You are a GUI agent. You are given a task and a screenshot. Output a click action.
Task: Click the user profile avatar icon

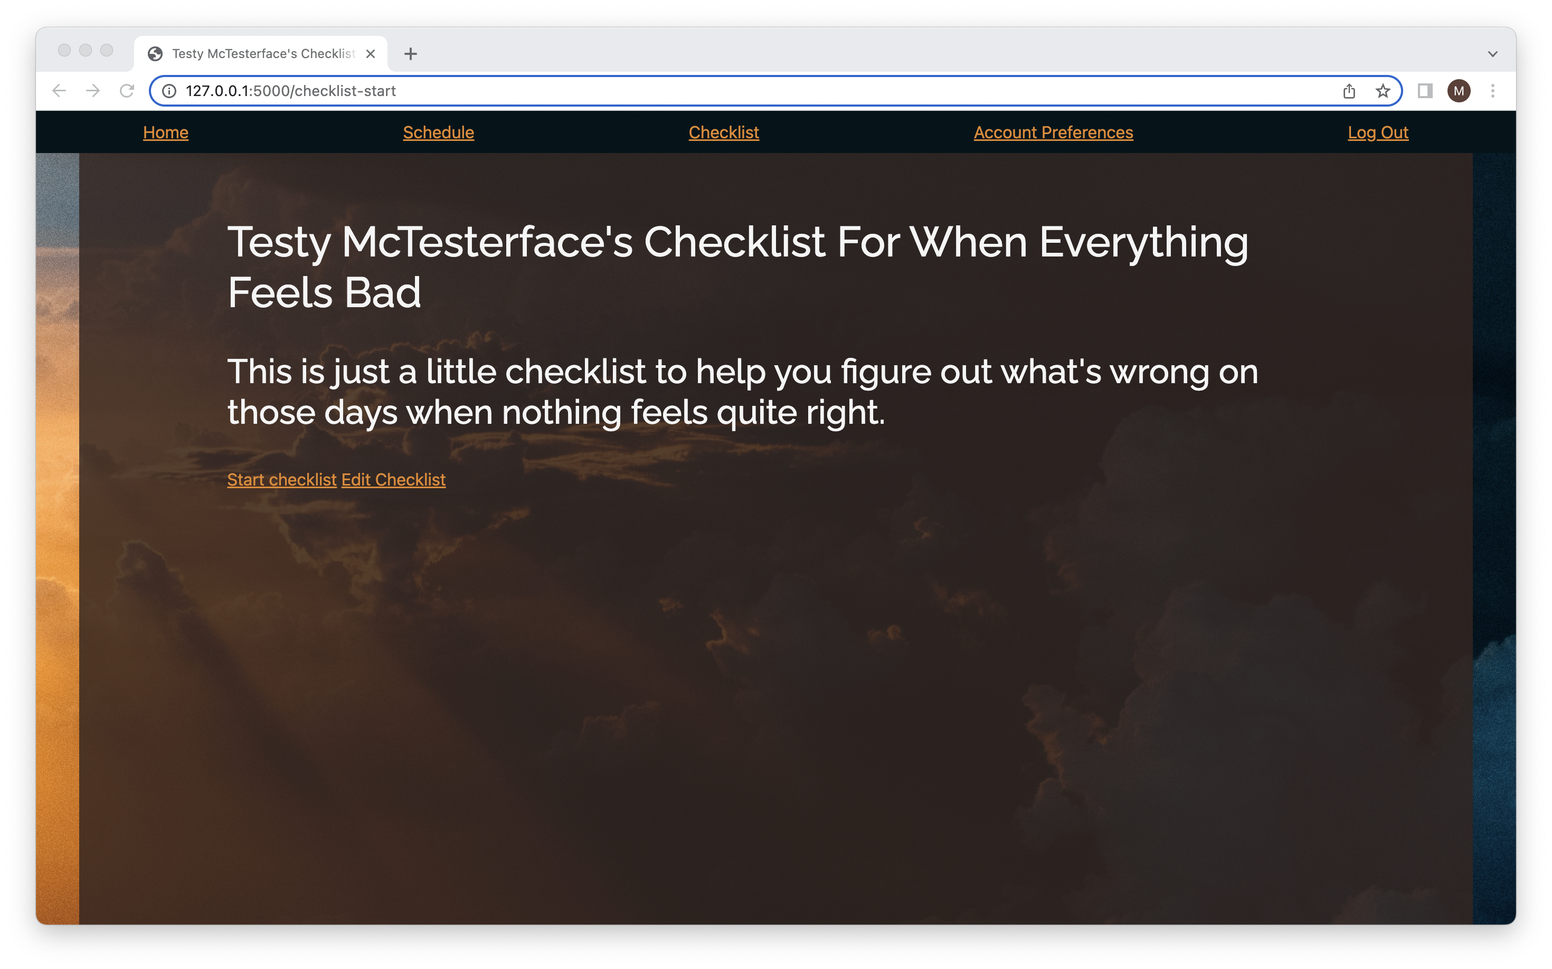pyautogui.click(x=1459, y=91)
